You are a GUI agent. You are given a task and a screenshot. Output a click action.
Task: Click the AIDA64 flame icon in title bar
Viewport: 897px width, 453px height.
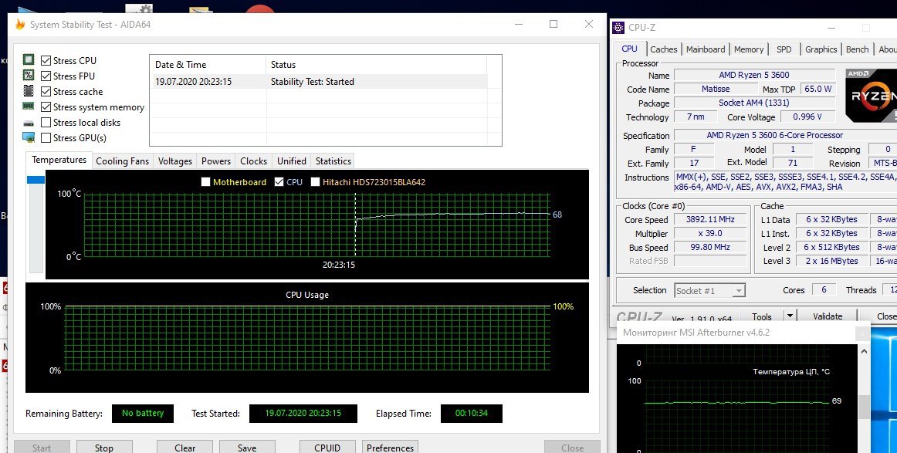(20, 25)
